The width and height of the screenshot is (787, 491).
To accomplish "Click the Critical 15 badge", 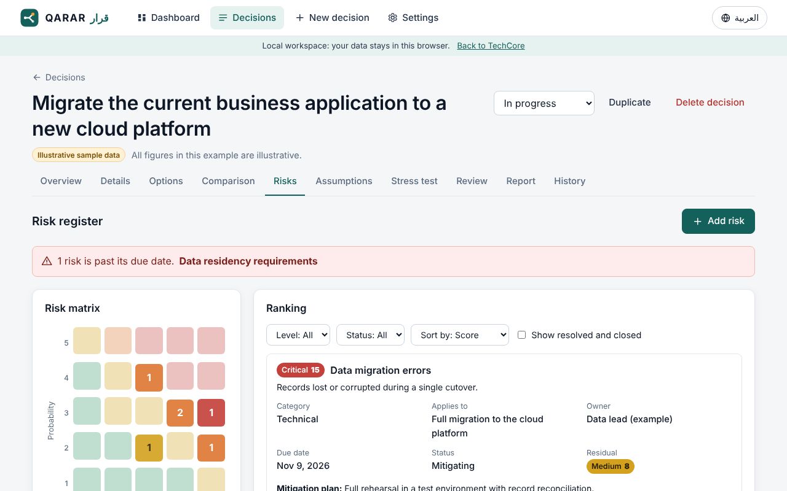I will tap(301, 370).
